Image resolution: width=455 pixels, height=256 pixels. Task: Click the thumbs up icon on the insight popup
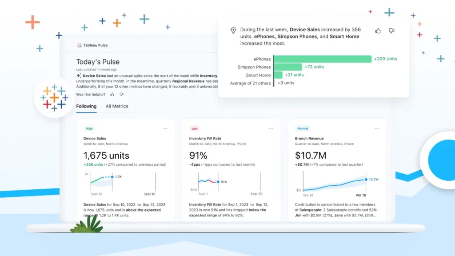pyautogui.click(x=378, y=31)
